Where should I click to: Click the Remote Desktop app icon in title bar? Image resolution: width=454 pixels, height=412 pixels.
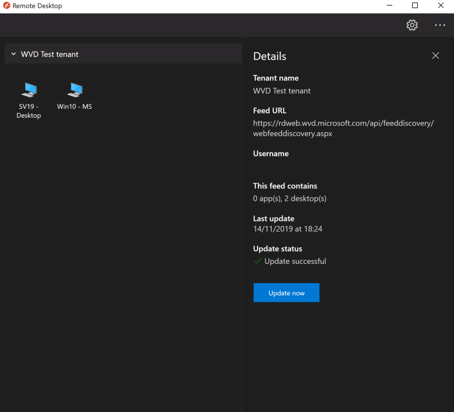(6, 5)
